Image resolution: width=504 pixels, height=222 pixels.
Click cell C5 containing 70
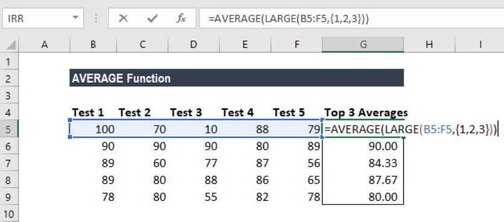[142, 129]
